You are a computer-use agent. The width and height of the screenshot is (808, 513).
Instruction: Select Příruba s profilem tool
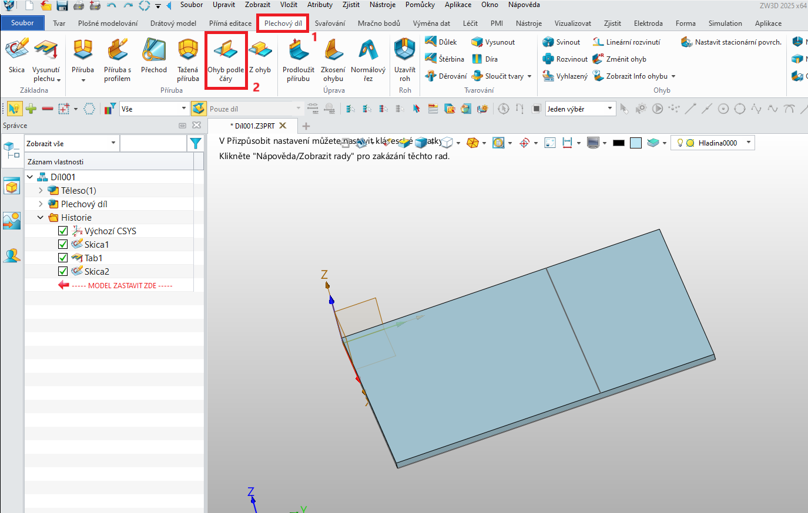pyautogui.click(x=118, y=60)
